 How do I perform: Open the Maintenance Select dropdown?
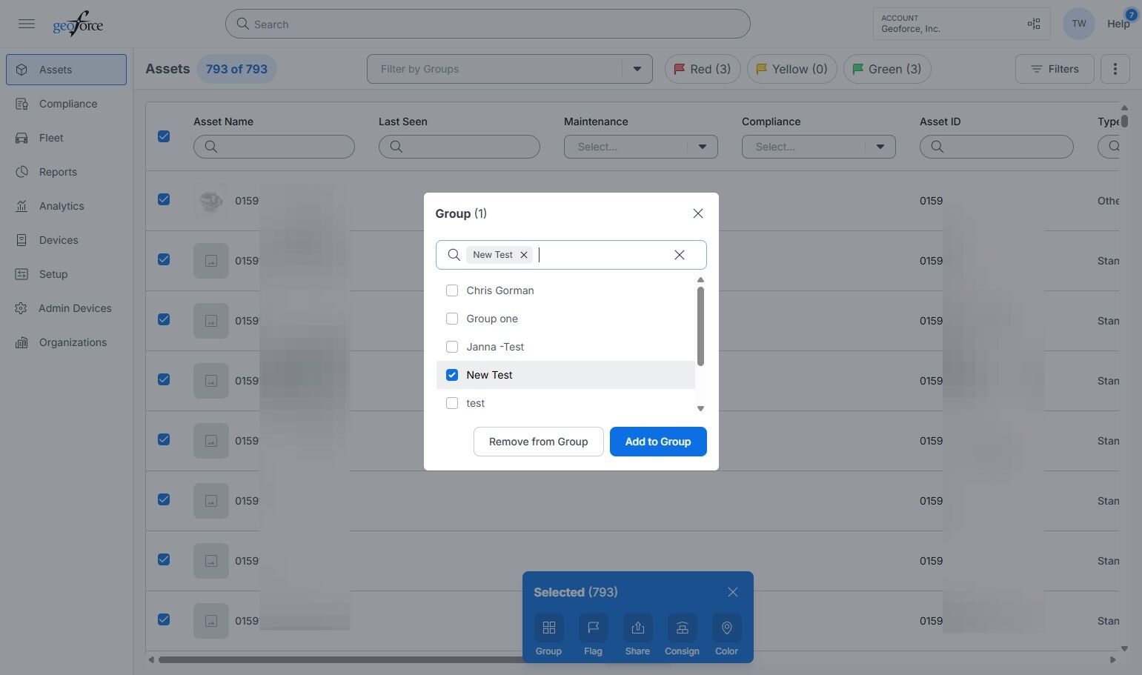coord(641,147)
